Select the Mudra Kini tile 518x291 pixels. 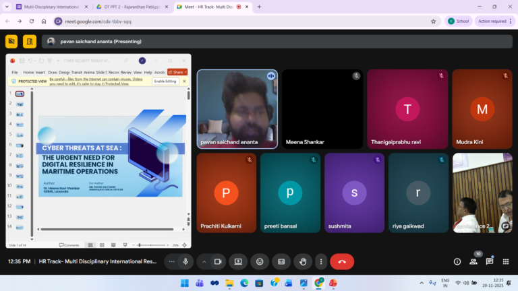[482, 109]
